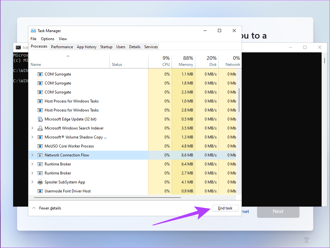Screen dimensions: 330x248
Task: Expand the Network Connection Flow process
Action: [x=32, y=155]
